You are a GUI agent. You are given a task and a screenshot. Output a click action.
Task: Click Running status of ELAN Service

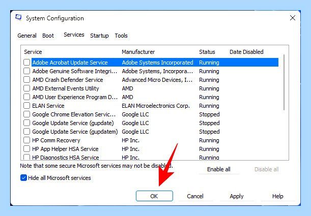coord(209,106)
